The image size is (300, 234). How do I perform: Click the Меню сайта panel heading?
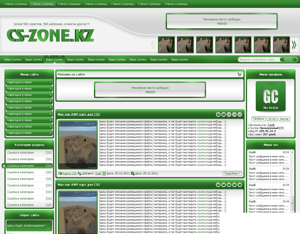tap(29, 74)
